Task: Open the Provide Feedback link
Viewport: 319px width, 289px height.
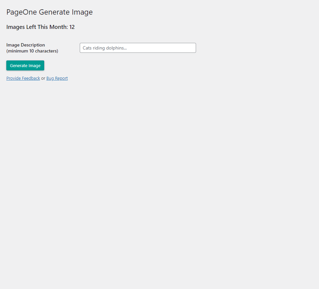Action: (x=23, y=78)
